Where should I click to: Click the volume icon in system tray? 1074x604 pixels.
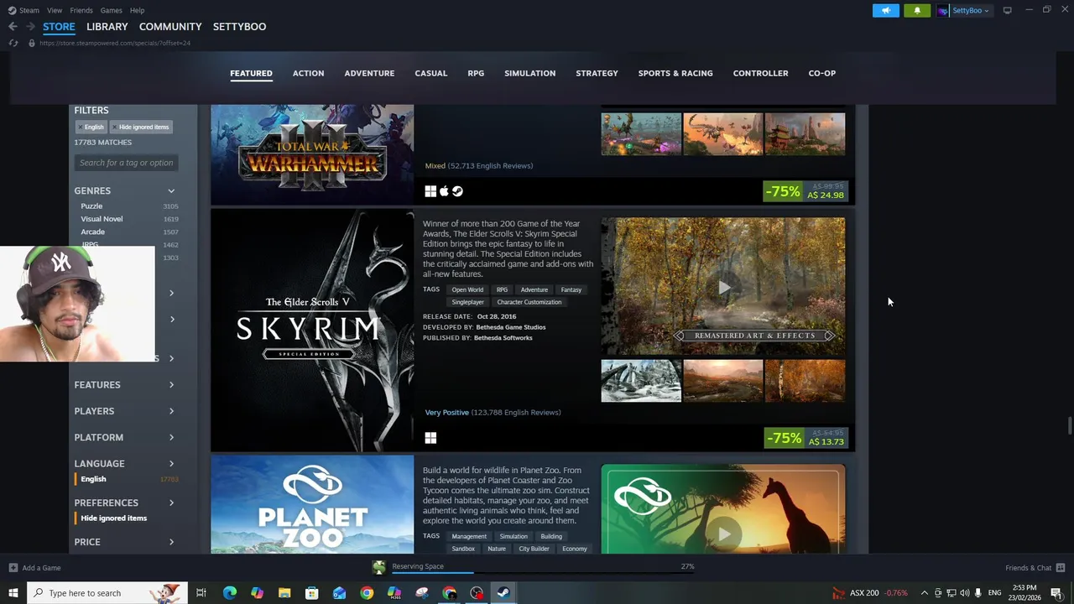click(x=964, y=593)
